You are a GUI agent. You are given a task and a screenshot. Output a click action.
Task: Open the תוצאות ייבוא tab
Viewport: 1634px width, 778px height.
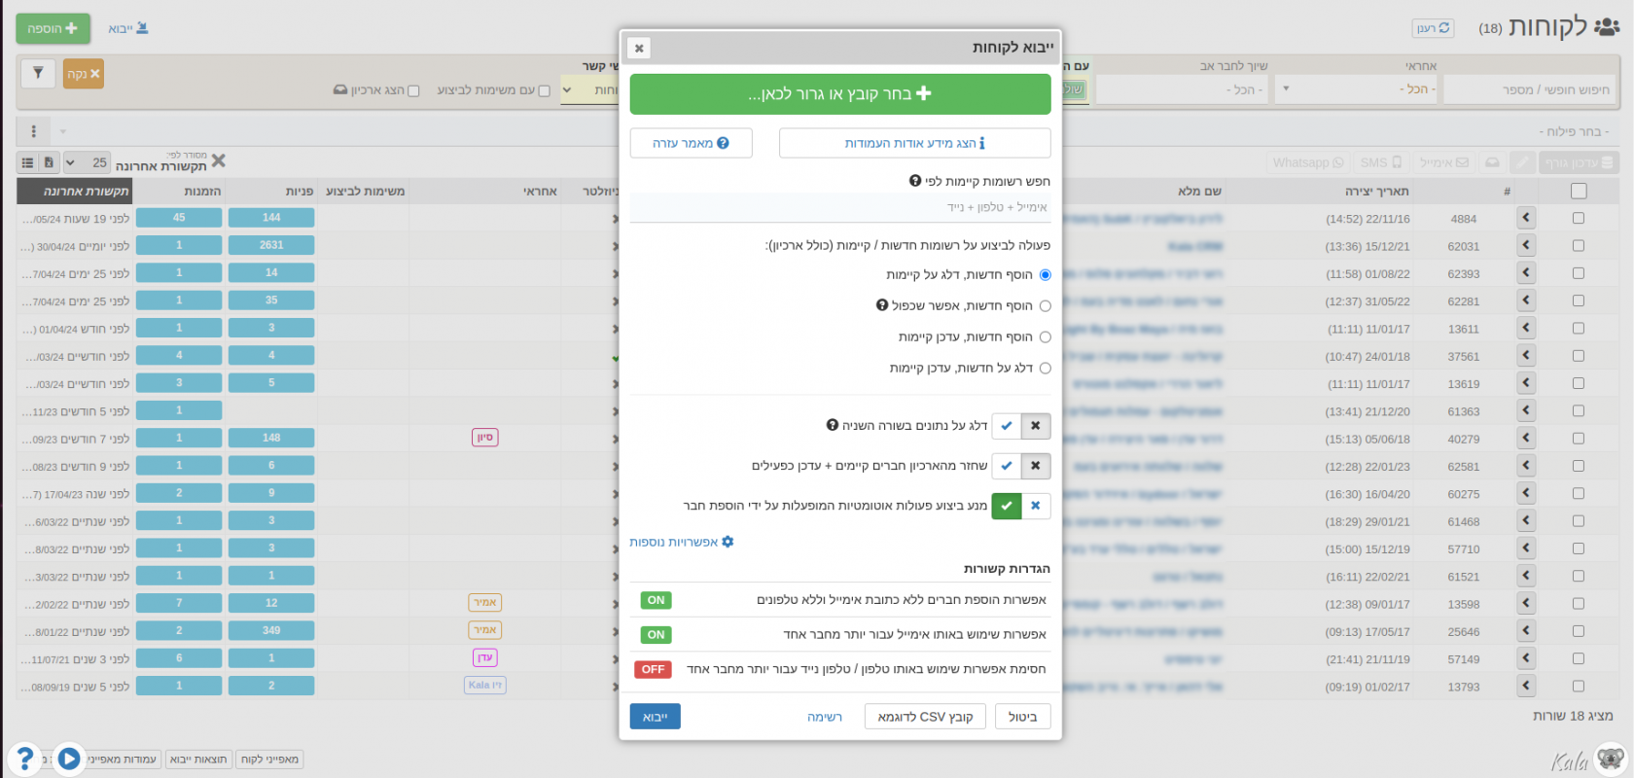click(198, 760)
